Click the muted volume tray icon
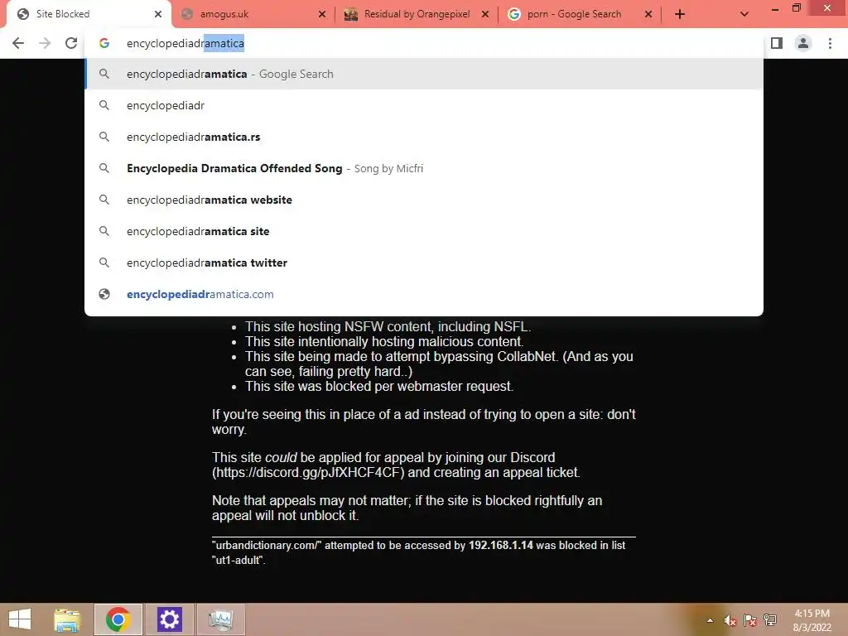This screenshot has width=848, height=636. click(x=730, y=620)
